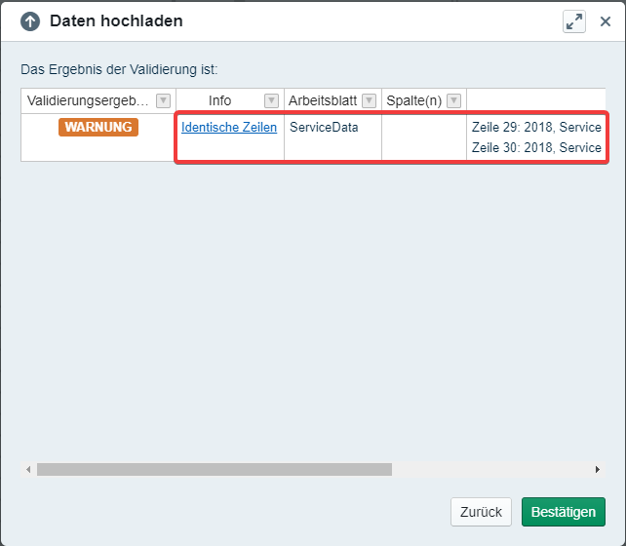Open the Info column filter dropdown
Image resolution: width=626 pixels, height=546 pixels.
pos(271,100)
